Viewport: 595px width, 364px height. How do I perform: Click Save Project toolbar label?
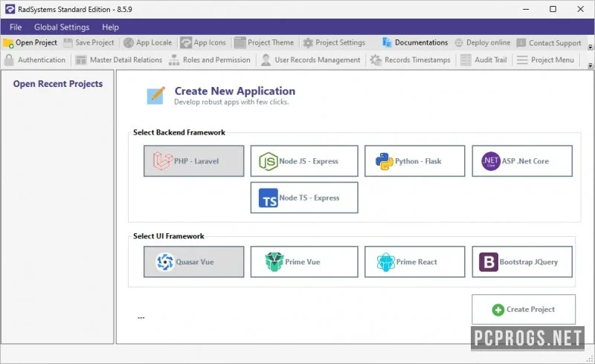tap(94, 43)
